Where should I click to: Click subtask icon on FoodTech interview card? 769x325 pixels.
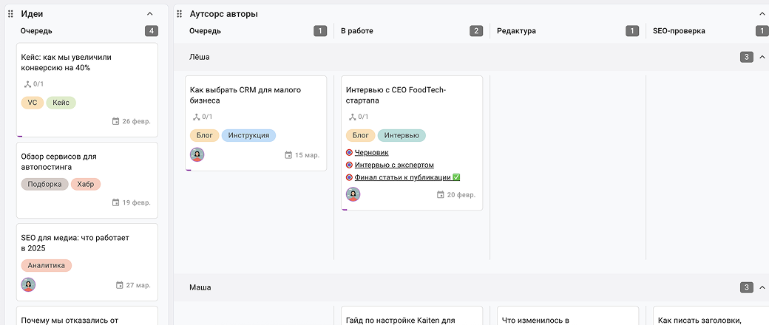[353, 117]
